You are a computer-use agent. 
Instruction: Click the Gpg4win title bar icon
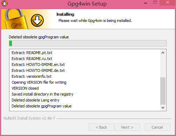[x=5, y=3]
